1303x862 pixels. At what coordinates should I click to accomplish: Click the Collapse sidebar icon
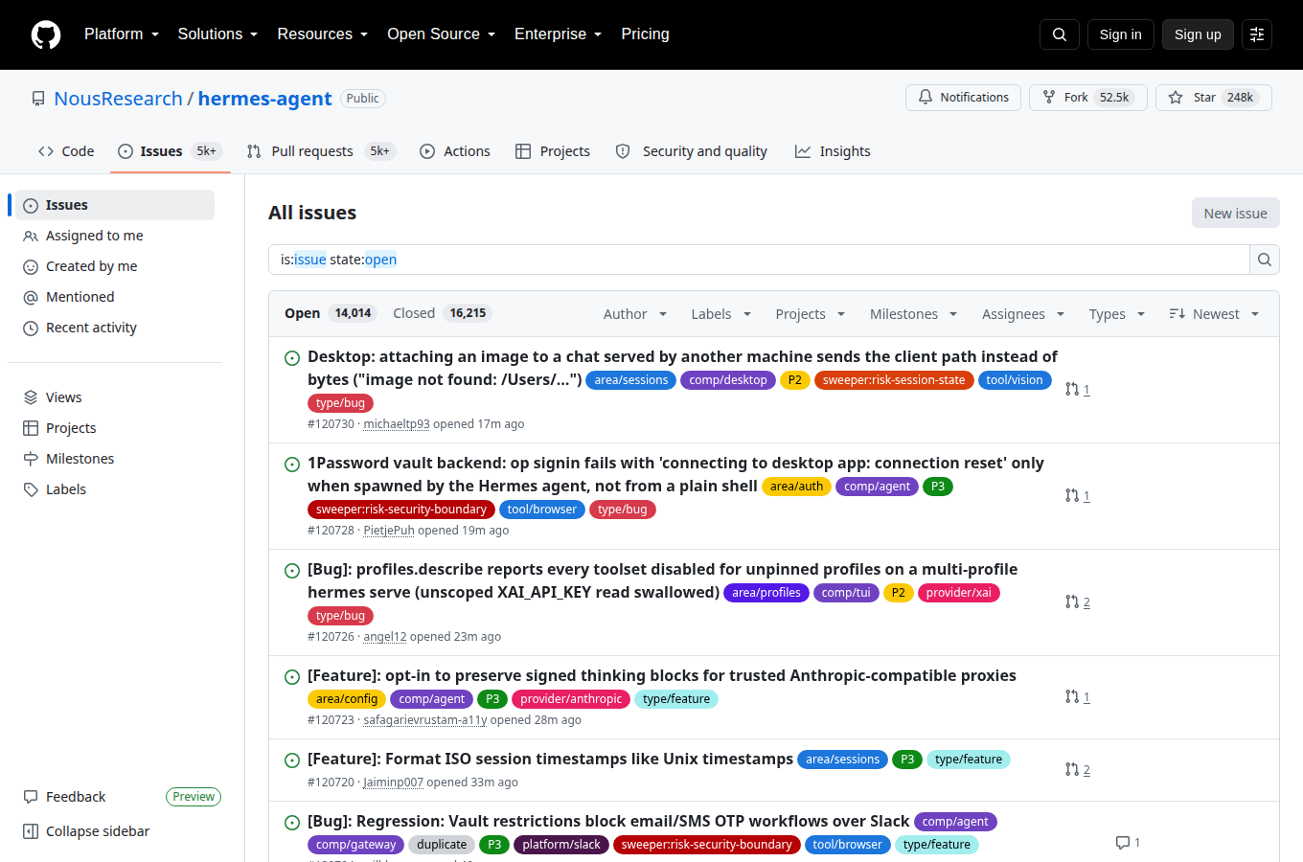pyautogui.click(x=31, y=831)
